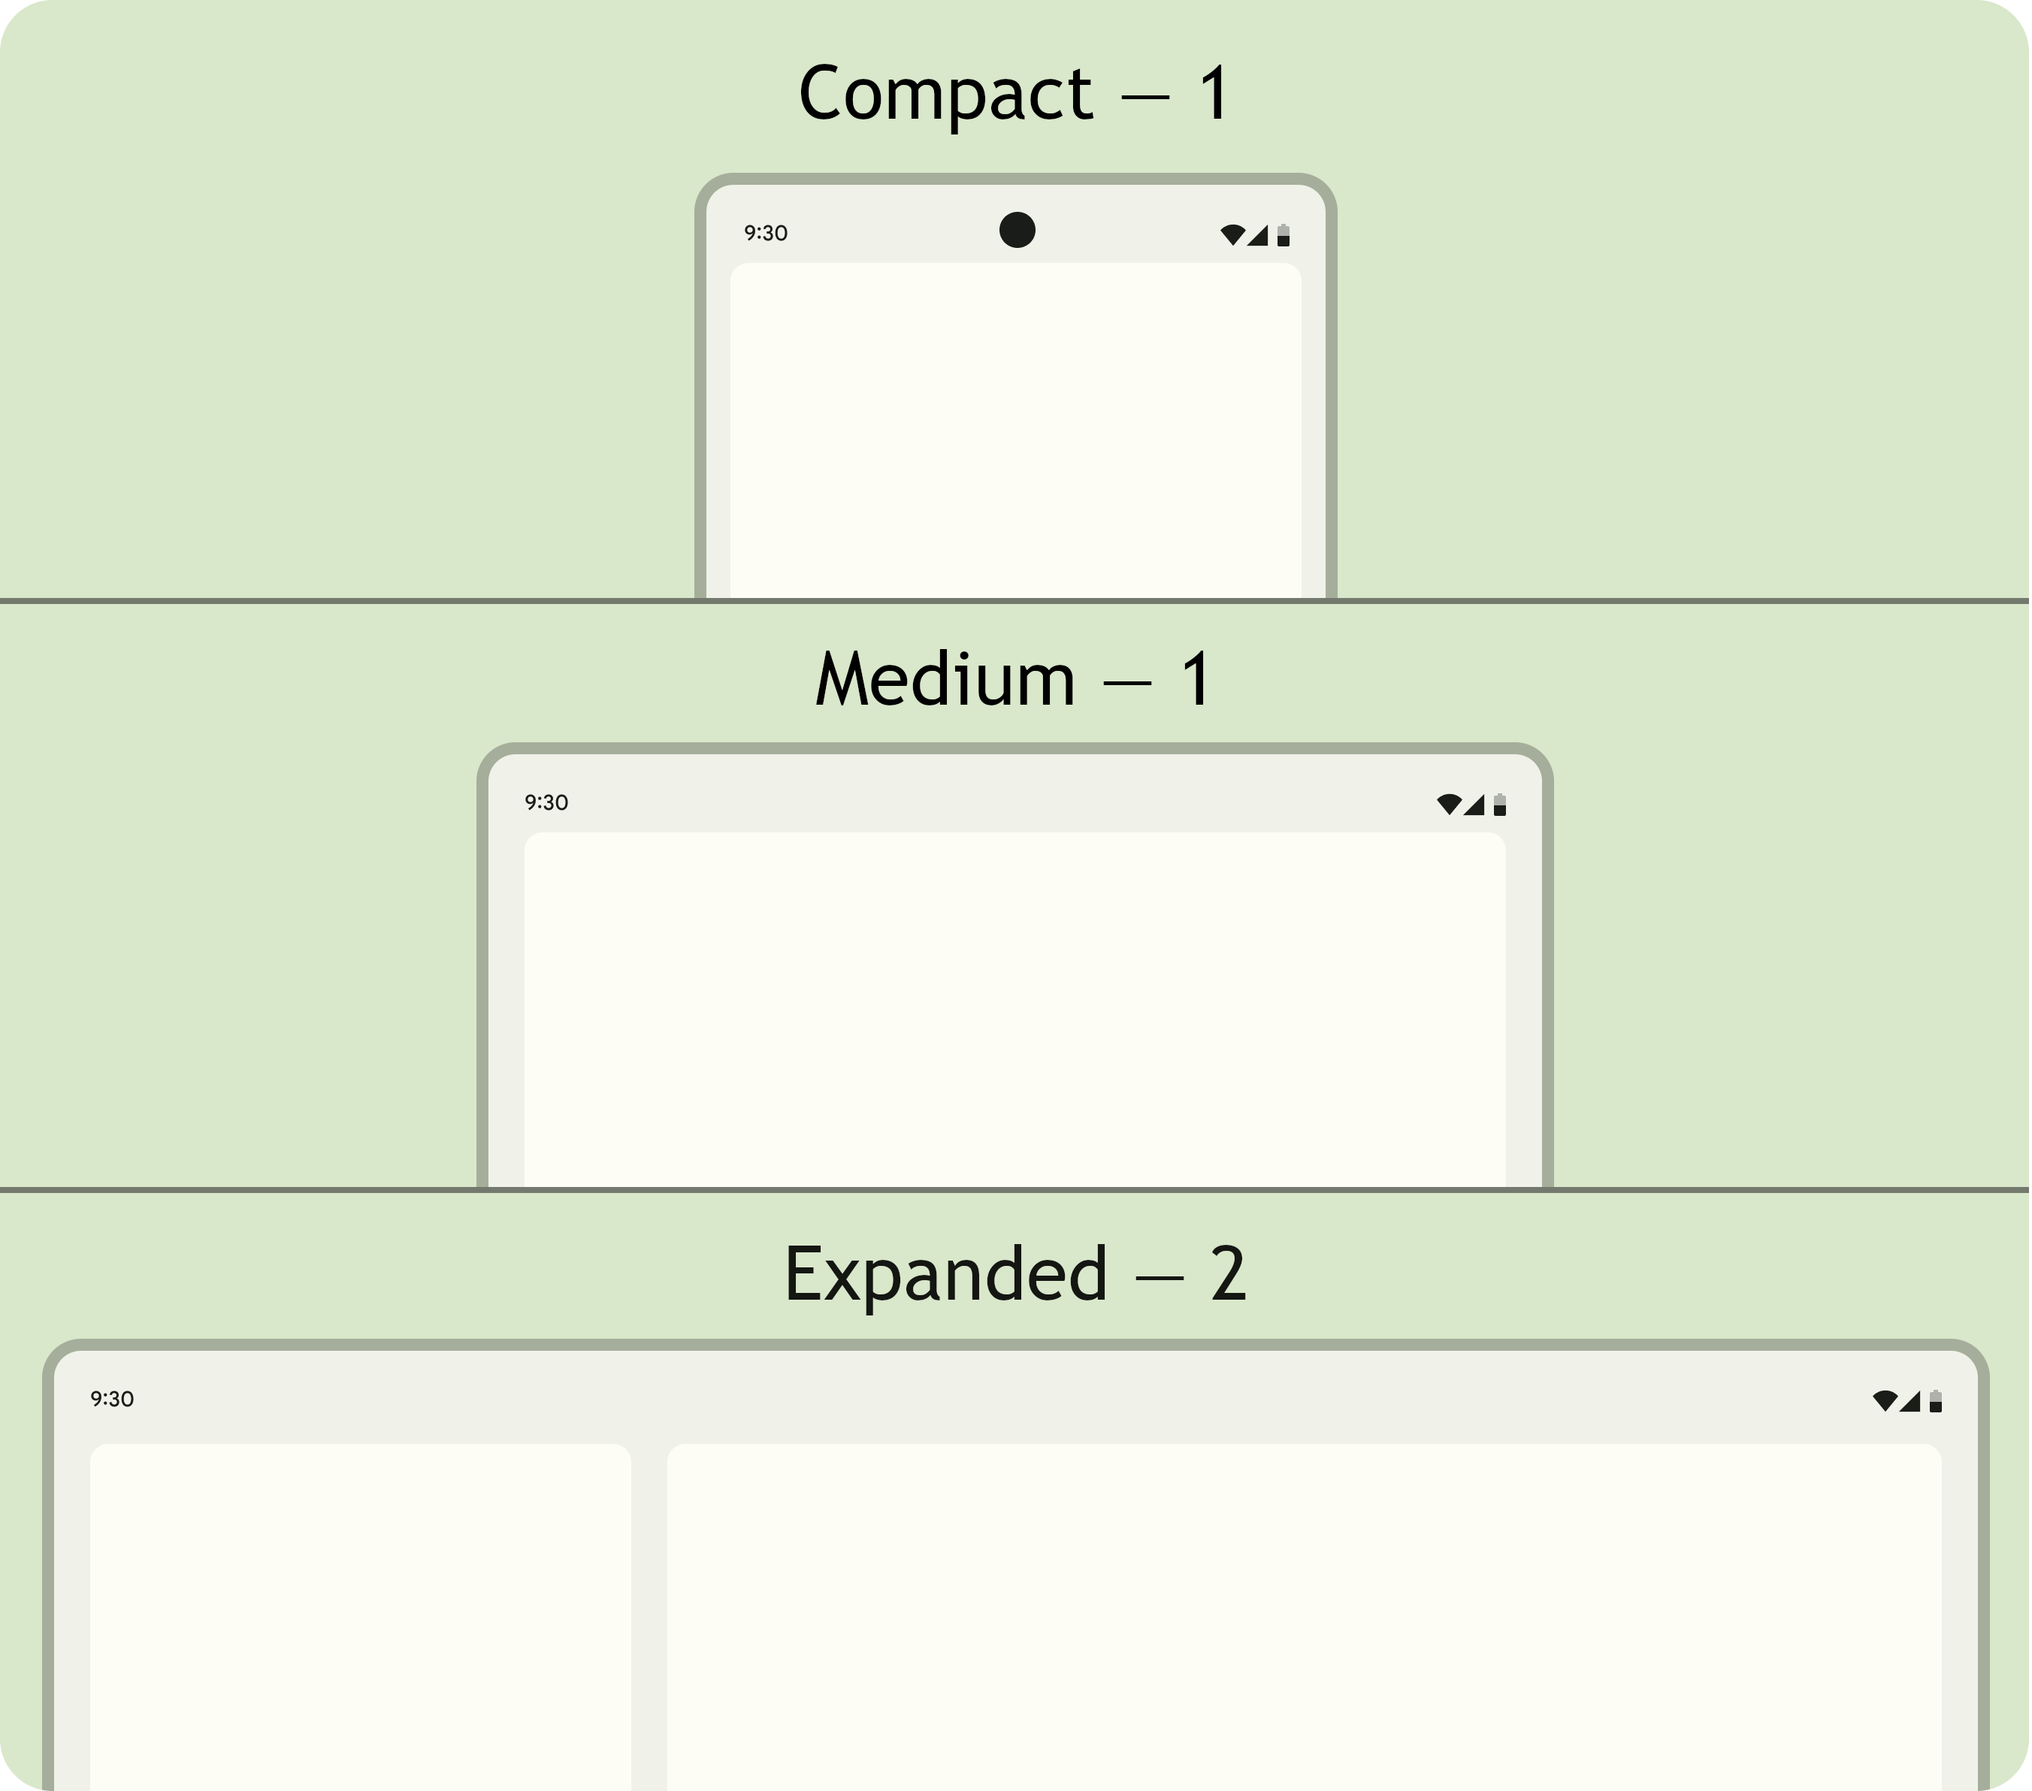Click the Wi-Fi icon on the Medium device

1450,804
